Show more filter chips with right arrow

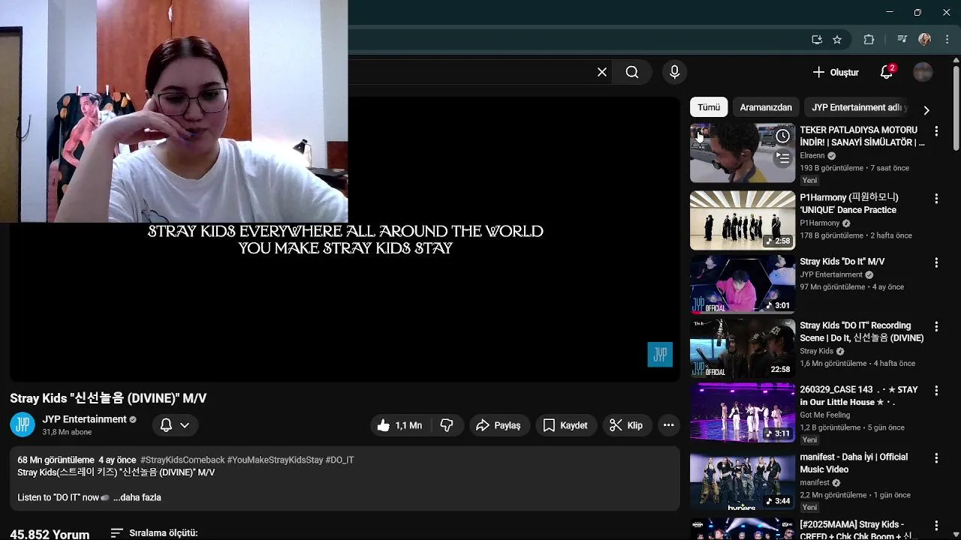click(926, 110)
